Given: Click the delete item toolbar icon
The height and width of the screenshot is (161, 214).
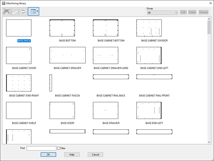Looking at the screenshot, I should point(6,11).
